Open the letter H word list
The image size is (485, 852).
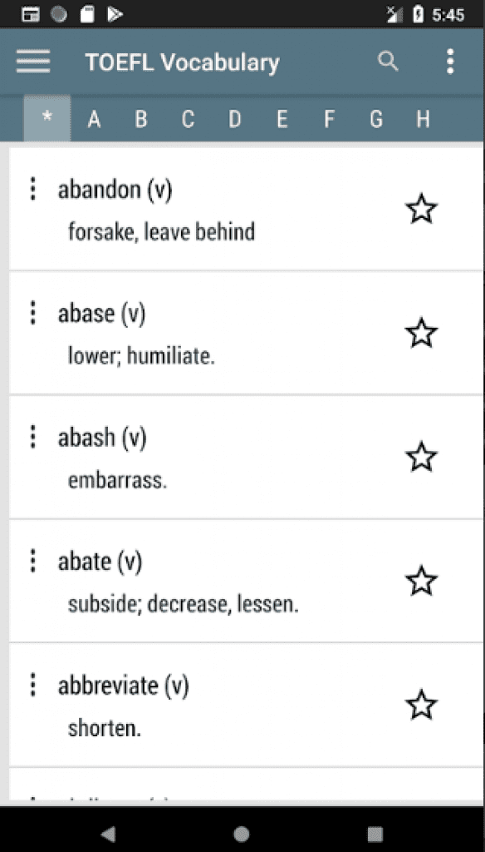(423, 119)
